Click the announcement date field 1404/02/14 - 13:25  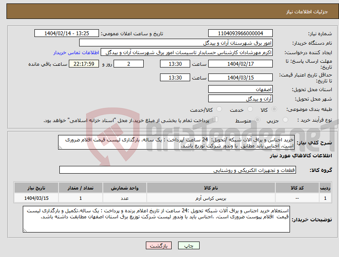67,34
